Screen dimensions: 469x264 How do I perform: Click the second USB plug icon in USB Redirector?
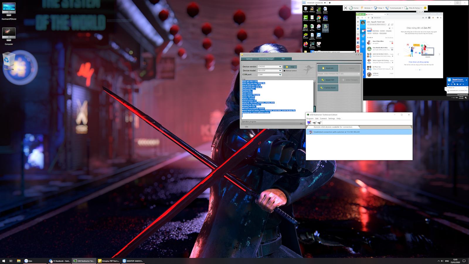(319, 123)
